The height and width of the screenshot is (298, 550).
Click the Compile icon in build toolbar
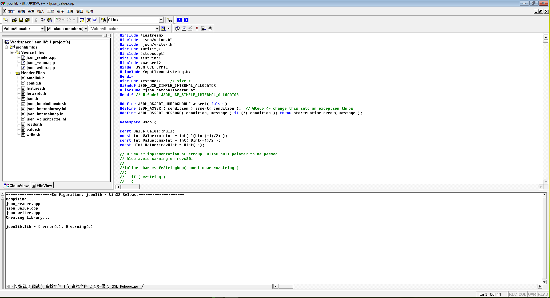click(x=177, y=29)
